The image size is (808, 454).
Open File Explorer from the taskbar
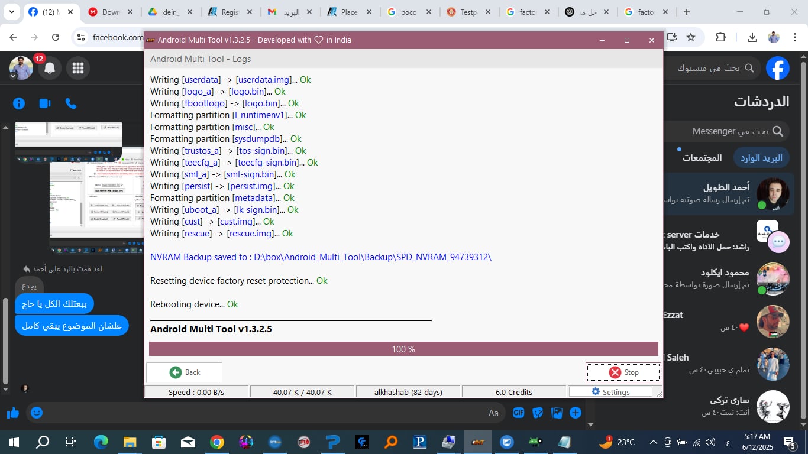click(130, 442)
